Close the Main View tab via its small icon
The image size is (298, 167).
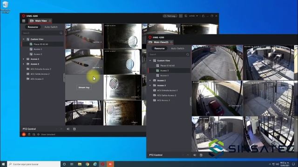[x=50, y=21]
